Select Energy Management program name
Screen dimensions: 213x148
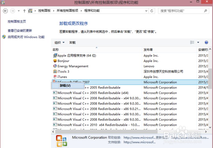73,66
